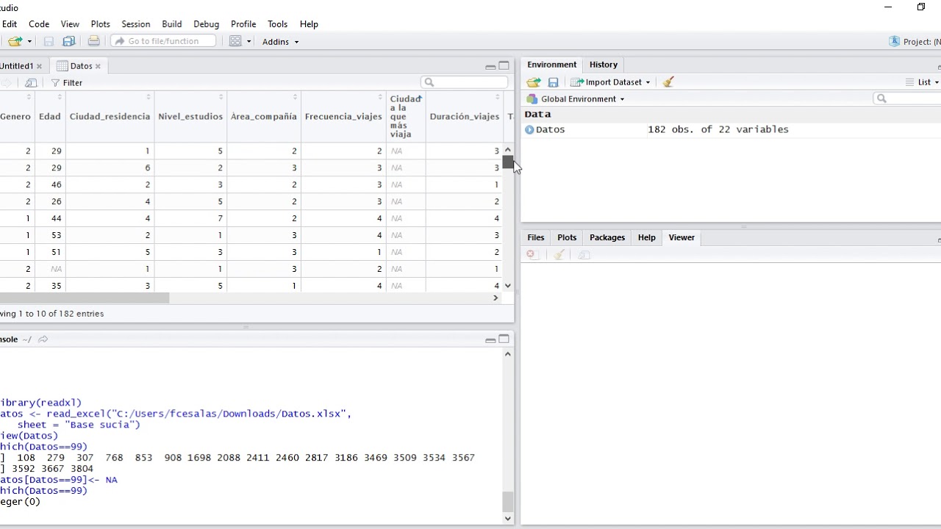Save all open documents icon

(x=69, y=42)
